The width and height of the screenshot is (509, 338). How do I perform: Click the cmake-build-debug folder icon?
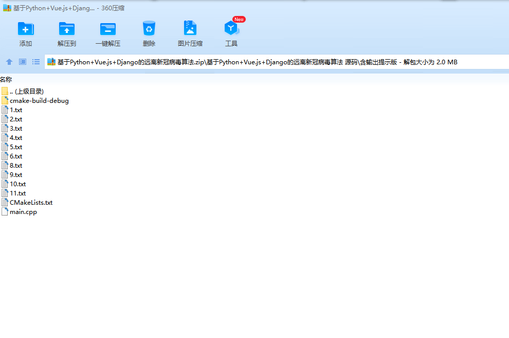[x=5, y=100]
